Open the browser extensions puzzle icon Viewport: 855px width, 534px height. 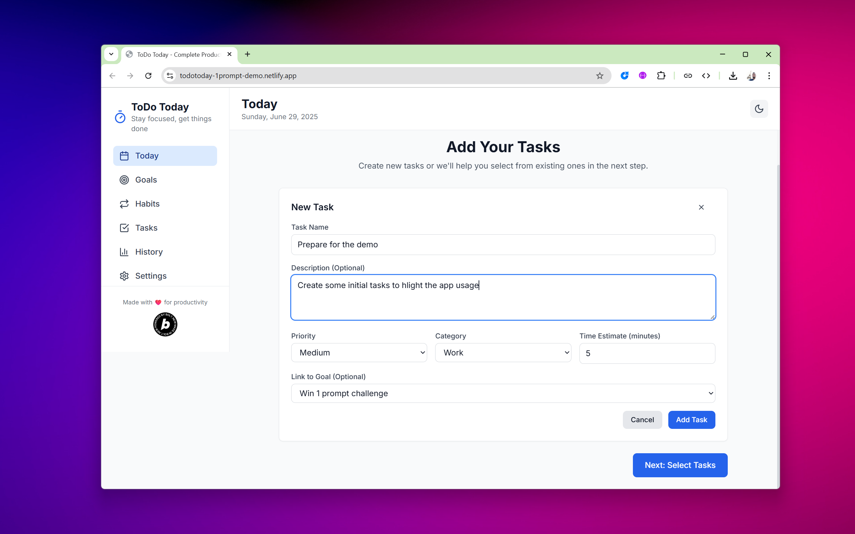pyautogui.click(x=661, y=75)
